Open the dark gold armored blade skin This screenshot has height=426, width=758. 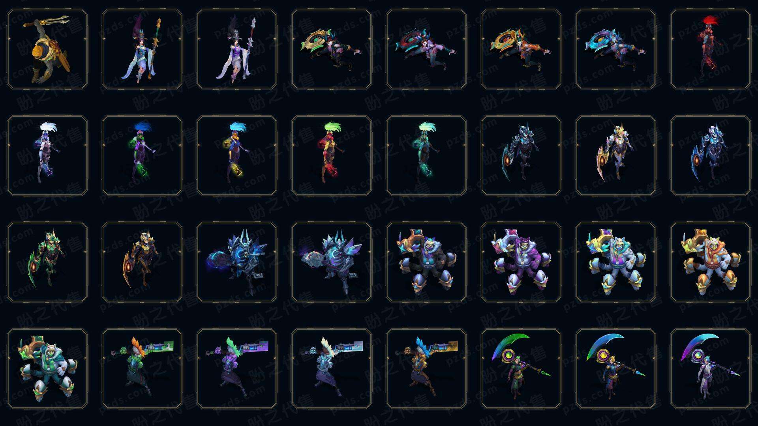(142, 262)
